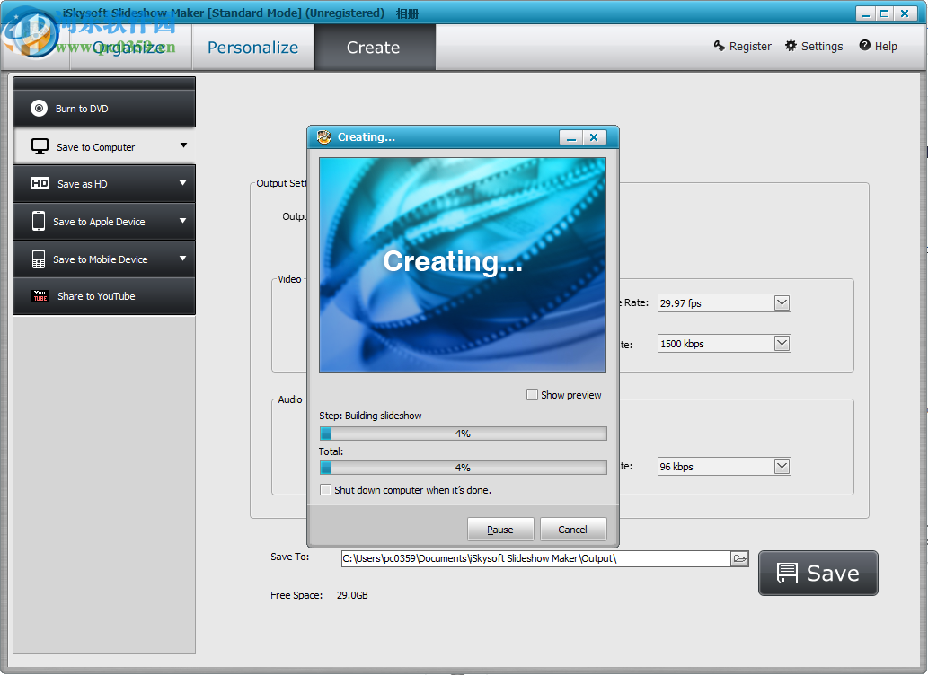Cancel the building process
Viewport: 928px width, 675px height.
coord(573,529)
